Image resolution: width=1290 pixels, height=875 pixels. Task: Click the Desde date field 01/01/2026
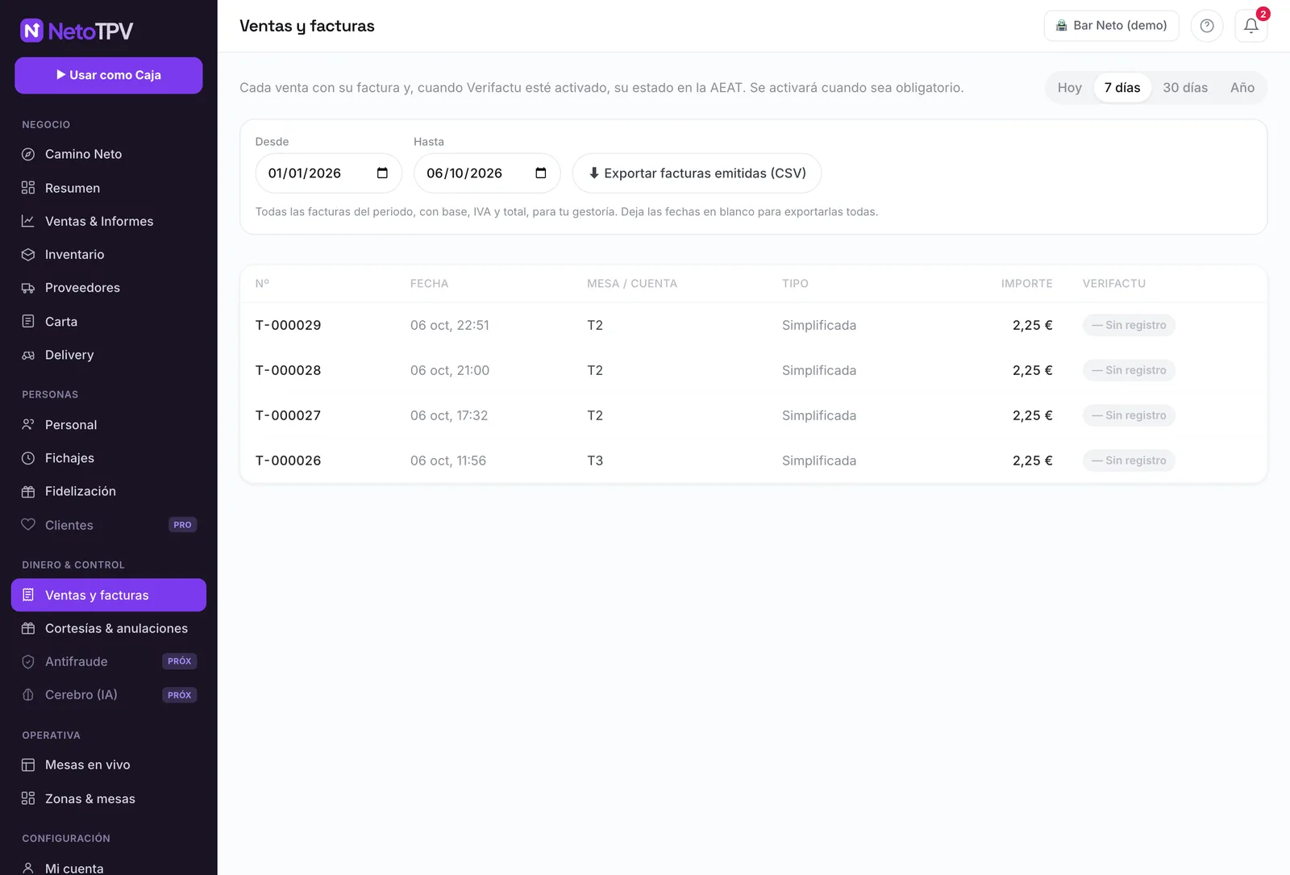(329, 173)
